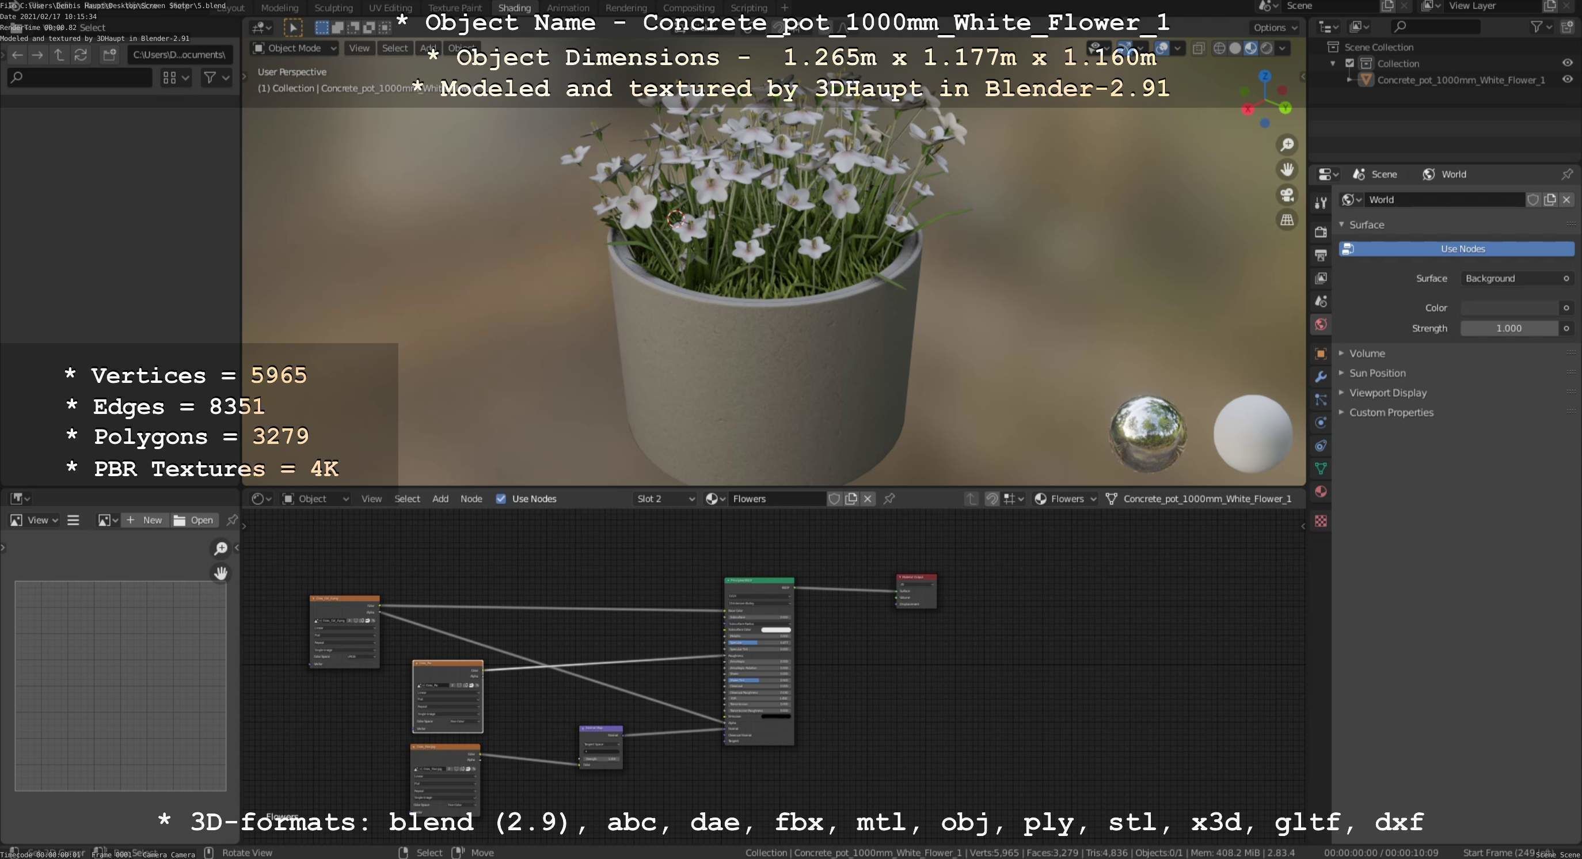
Task: Click the Use Nodes button in World
Action: (x=1456, y=249)
